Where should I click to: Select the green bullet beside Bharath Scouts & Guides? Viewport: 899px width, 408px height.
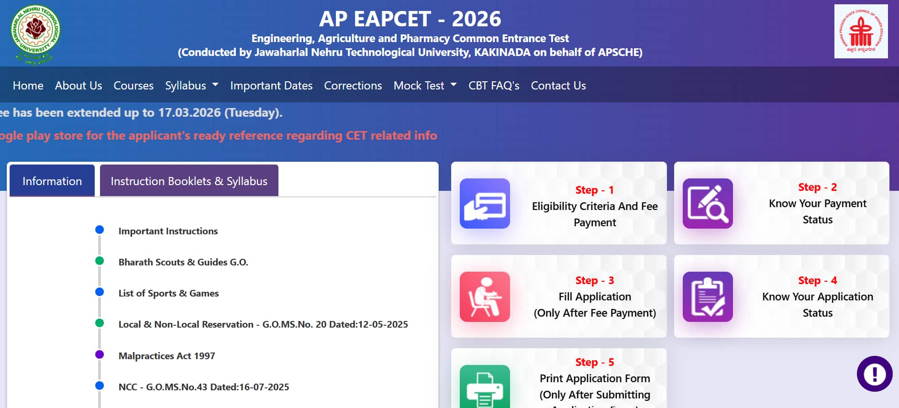coord(100,261)
